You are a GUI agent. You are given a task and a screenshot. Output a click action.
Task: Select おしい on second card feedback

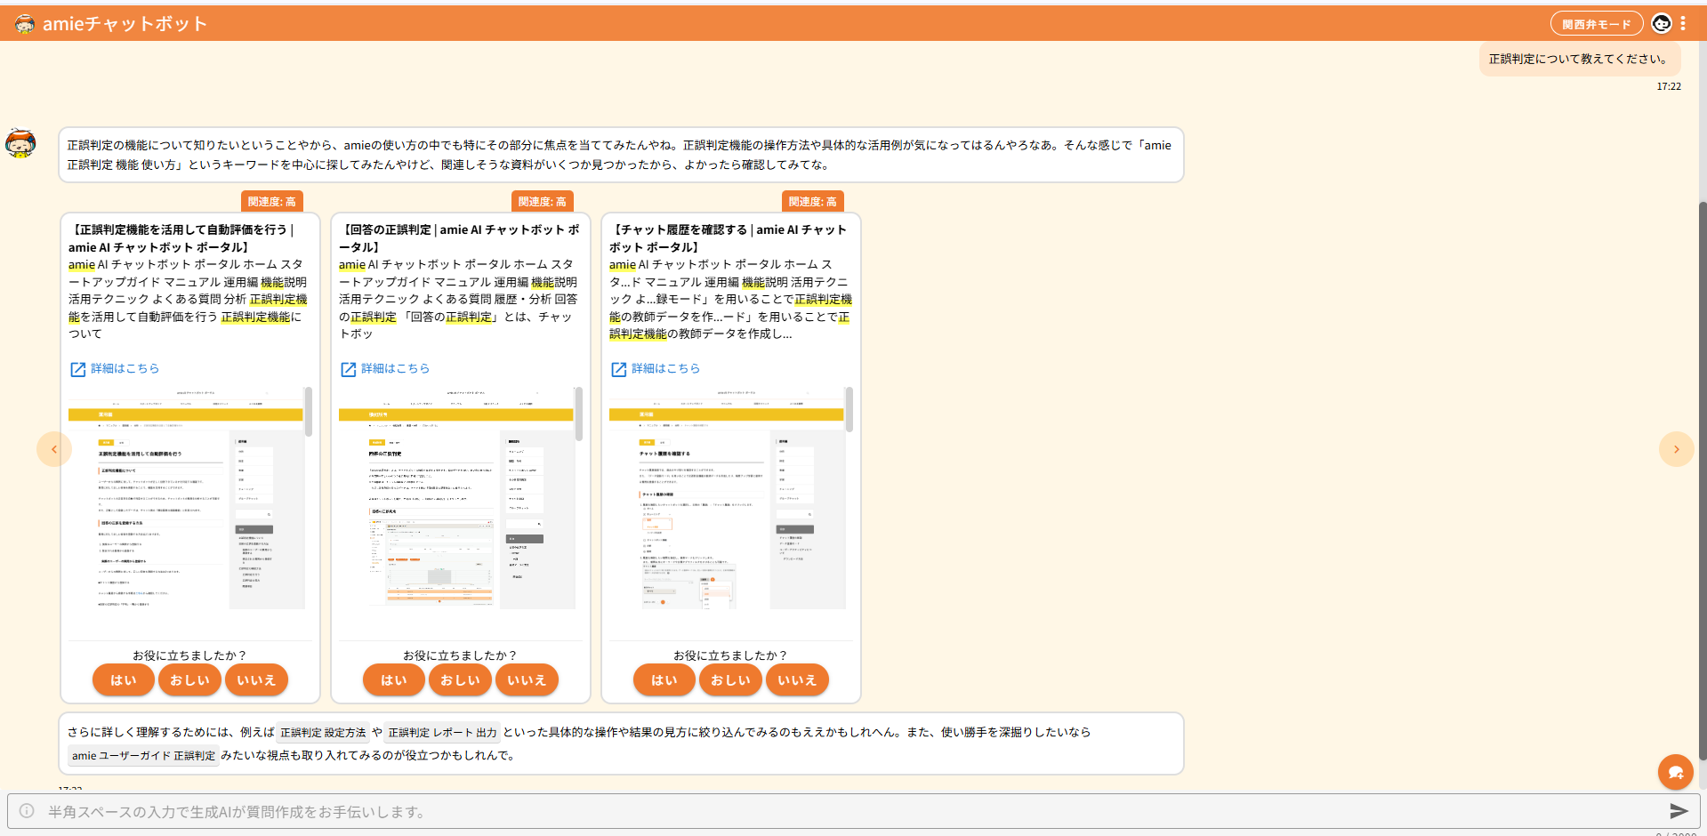[460, 680]
